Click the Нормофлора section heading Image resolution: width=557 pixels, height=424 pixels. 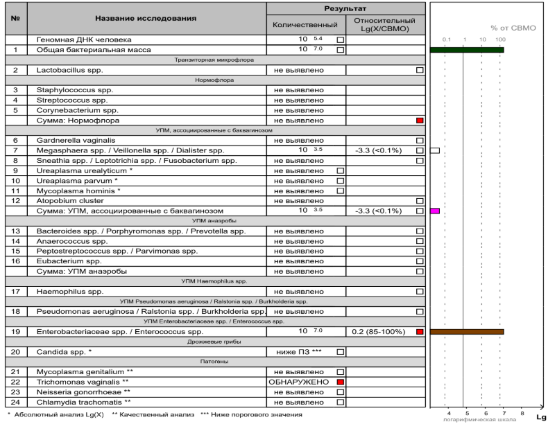click(x=214, y=80)
